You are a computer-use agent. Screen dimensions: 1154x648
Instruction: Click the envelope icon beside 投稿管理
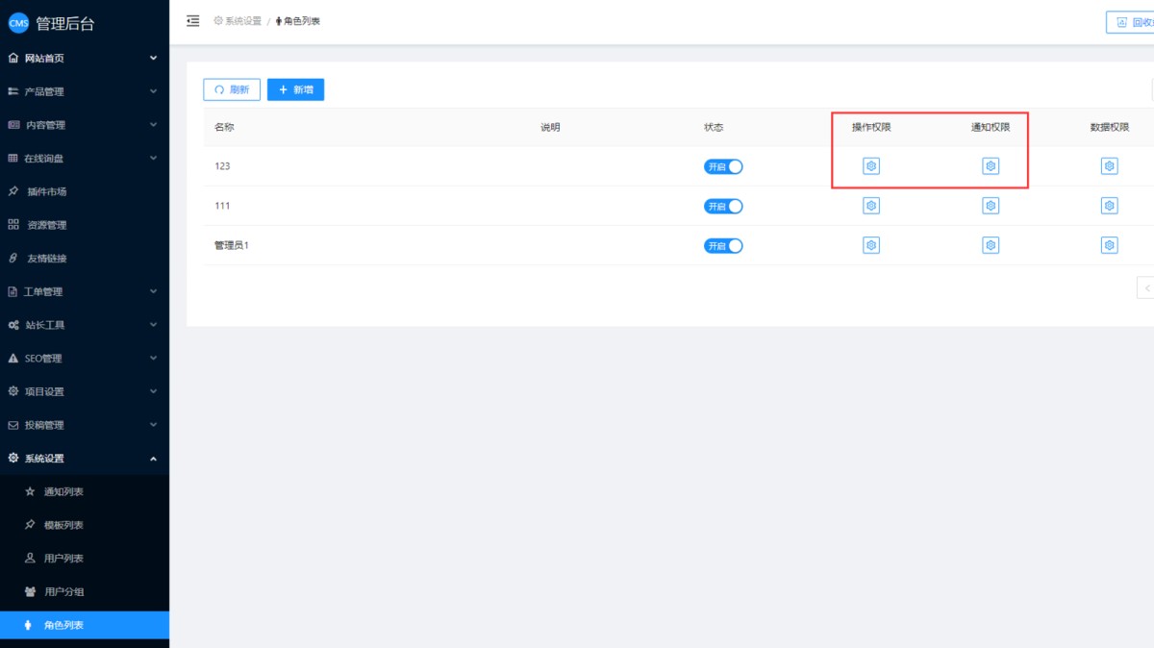click(13, 425)
